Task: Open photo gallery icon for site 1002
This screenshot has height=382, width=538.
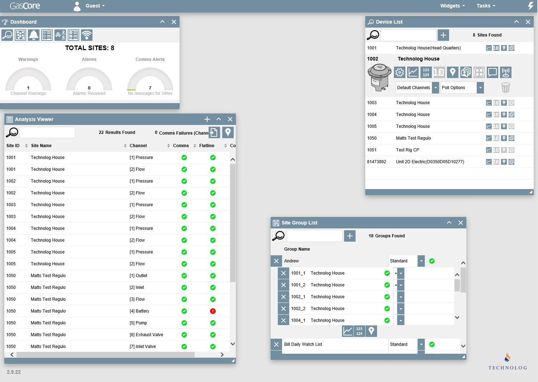Action: (466, 72)
